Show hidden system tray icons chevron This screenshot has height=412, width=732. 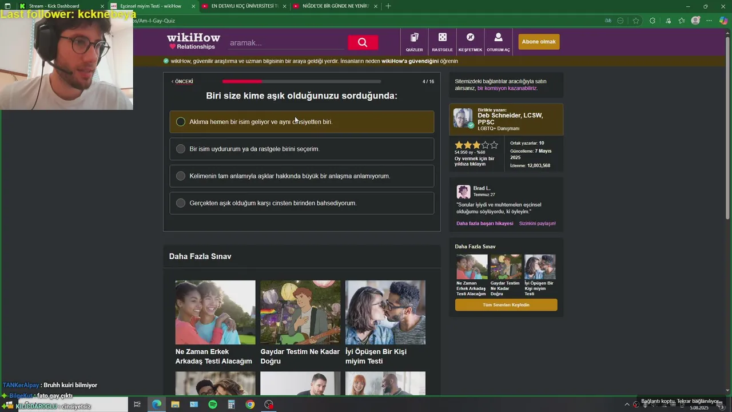coord(627,405)
